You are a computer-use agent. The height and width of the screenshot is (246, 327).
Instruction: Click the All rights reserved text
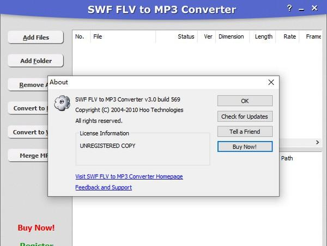click(x=99, y=121)
